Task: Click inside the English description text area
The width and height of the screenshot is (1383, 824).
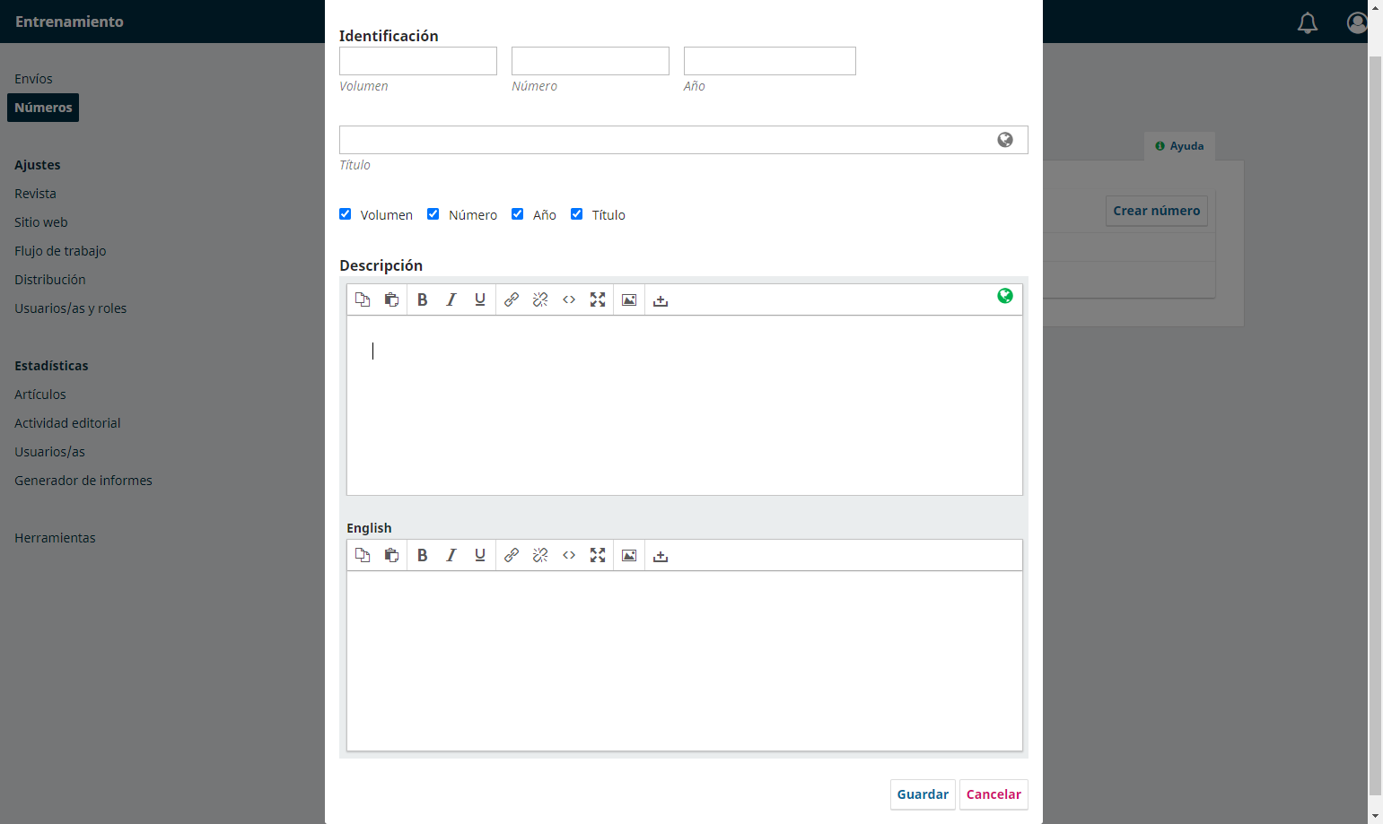Action: point(685,661)
